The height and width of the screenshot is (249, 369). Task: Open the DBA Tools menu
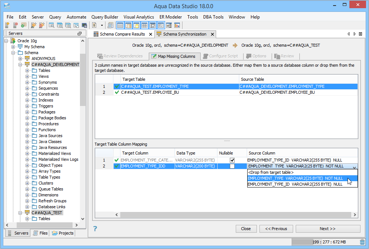tap(213, 17)
